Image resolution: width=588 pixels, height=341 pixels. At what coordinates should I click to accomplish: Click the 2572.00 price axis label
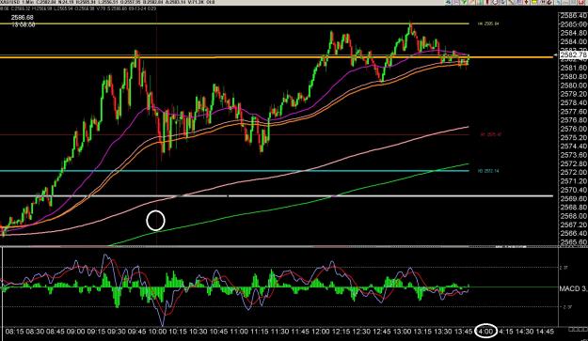(x=573, y=172)
